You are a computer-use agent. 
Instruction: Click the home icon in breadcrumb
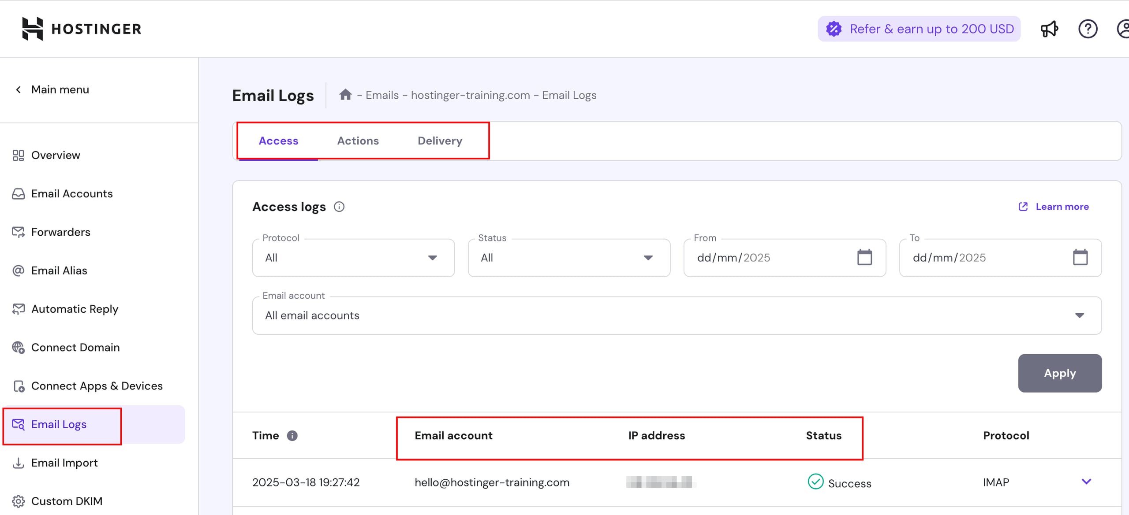[x=345, y=95]
